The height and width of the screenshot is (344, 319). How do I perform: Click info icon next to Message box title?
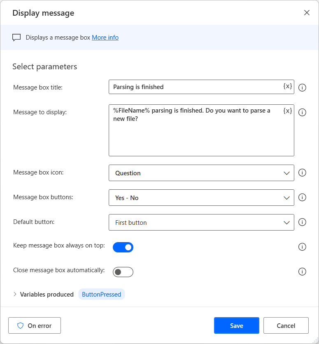click(302, 87)
